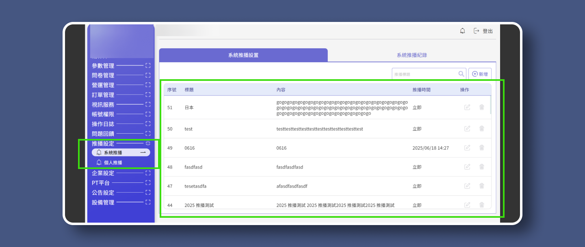The height and width of the screenshot is (247, 585).
Task: Select the 系統推播設置 tab
Action: (243, 55)
